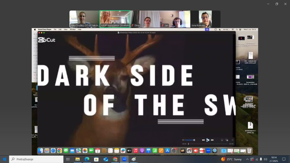Open Keynote from the Mac dock
The height and width of the screenshot is (163, 290).
148,151
